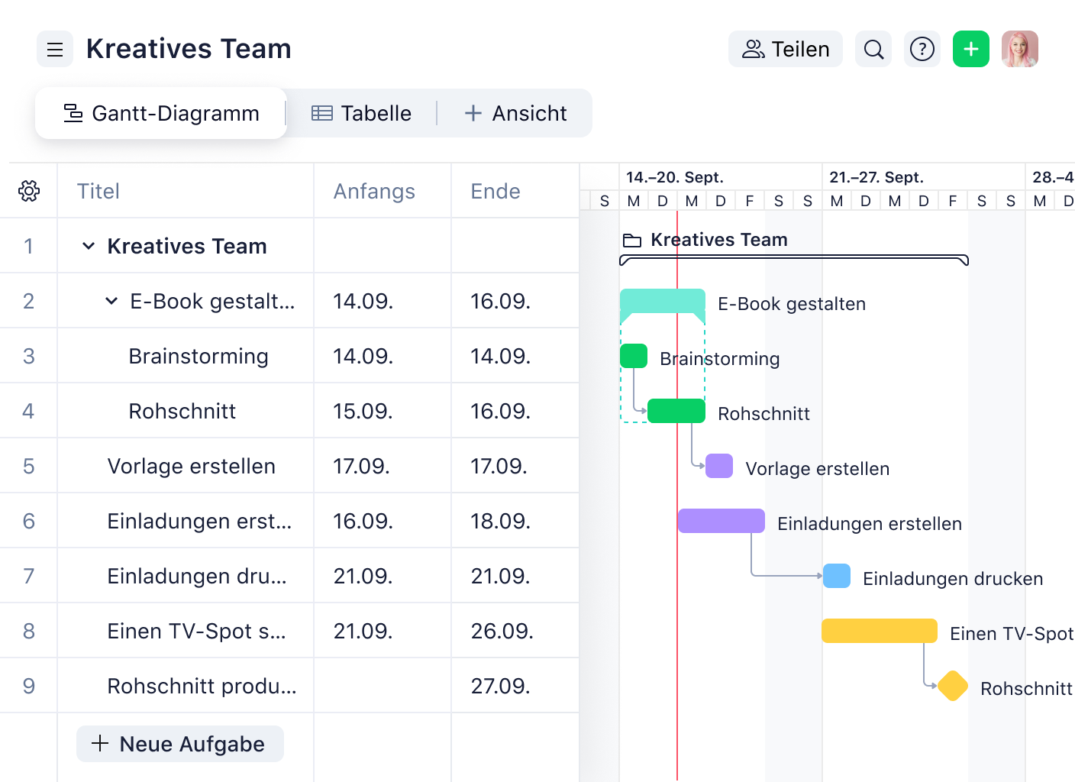This screenshot has width=1075, height=782.
Task: Click the green plus icon
Action: tap(970, 49)
